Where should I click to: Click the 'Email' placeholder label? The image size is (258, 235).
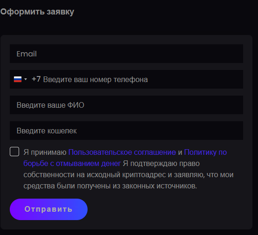(x=27, y=54)
